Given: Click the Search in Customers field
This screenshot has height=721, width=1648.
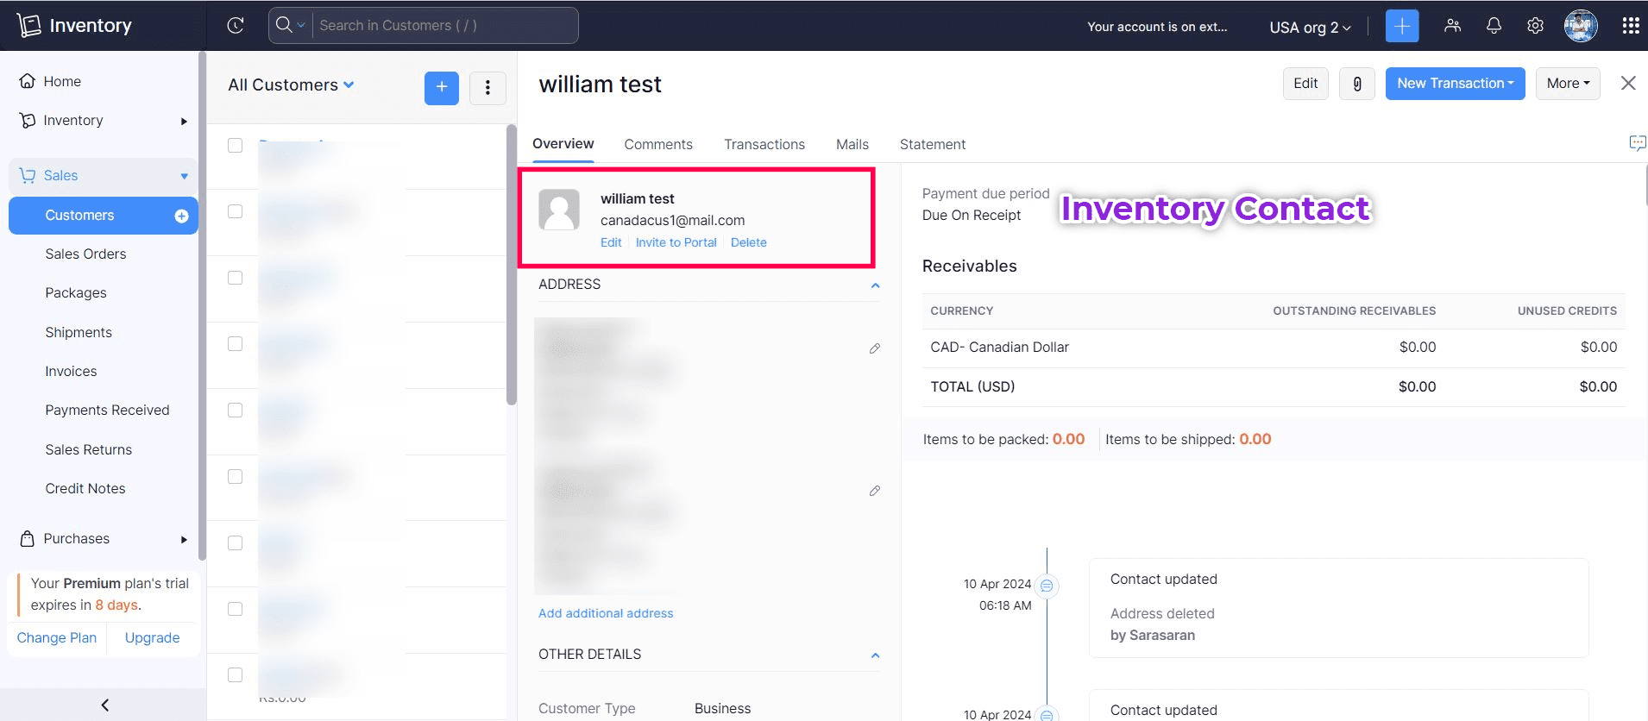Looking at the screenshot, I should [x=440, y=26].
